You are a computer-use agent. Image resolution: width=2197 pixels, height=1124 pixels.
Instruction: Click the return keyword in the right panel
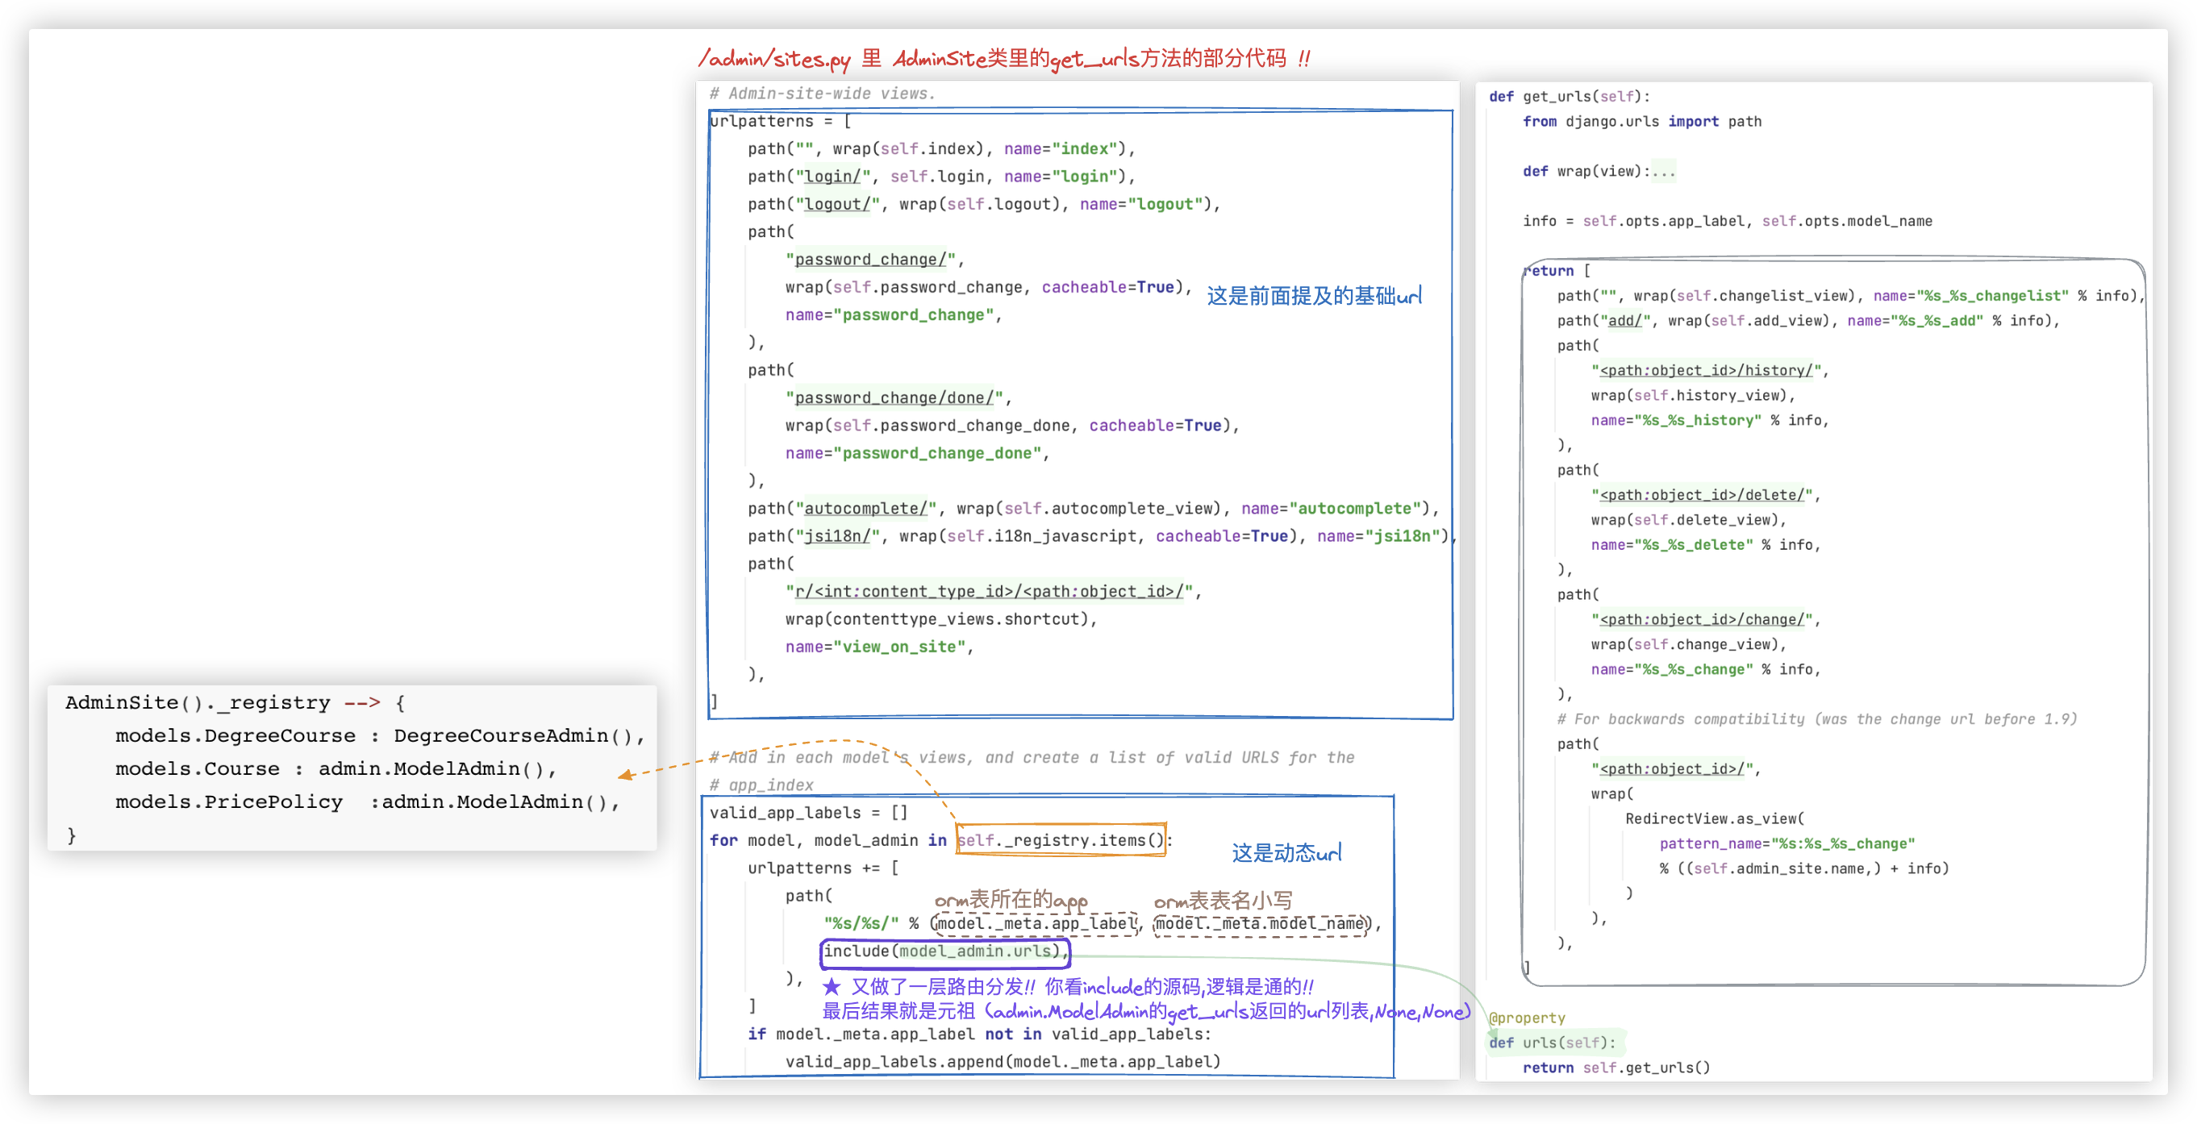(1549, 271)
